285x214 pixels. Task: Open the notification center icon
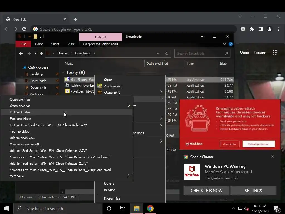pyautogui.click(x=277, y=209)
